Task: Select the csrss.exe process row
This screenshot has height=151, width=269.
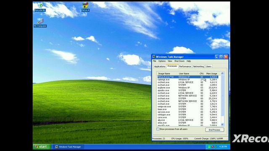Action: coord(188,117)
